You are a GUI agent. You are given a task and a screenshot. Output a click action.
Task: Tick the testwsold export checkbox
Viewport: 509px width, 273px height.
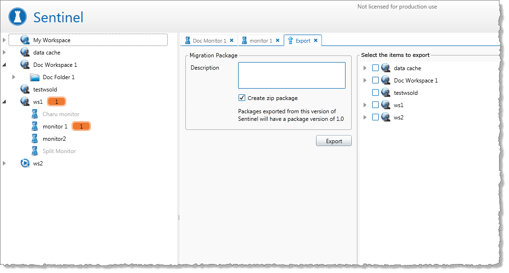[375, 93]
